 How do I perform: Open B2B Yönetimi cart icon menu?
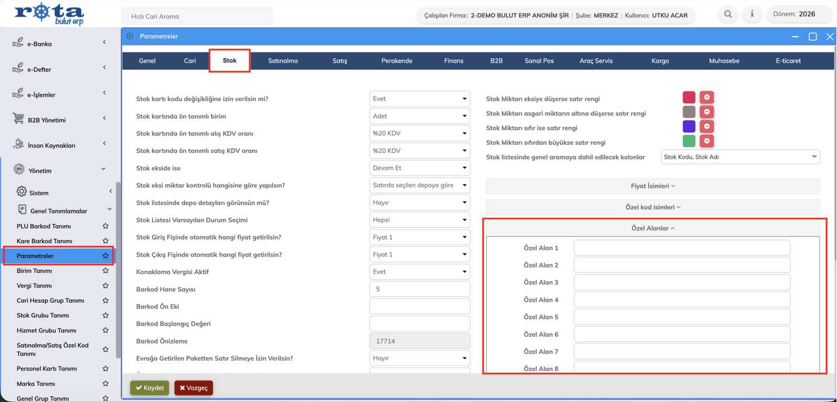(19, 119)
